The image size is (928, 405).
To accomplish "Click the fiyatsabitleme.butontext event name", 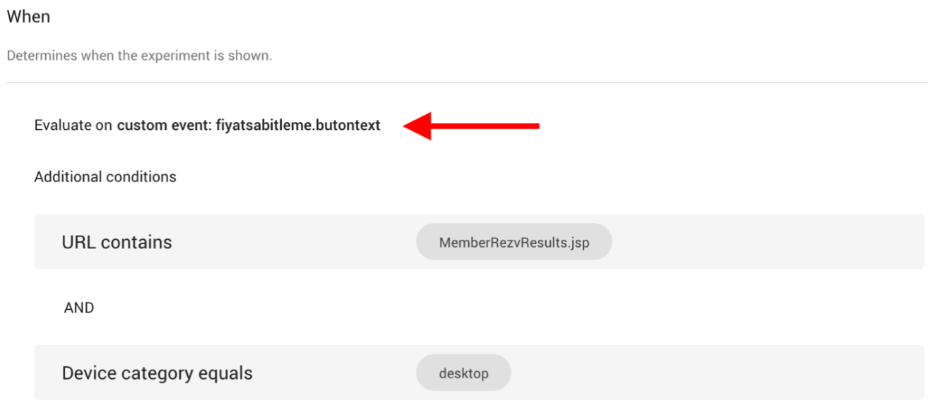I will 298,126.
